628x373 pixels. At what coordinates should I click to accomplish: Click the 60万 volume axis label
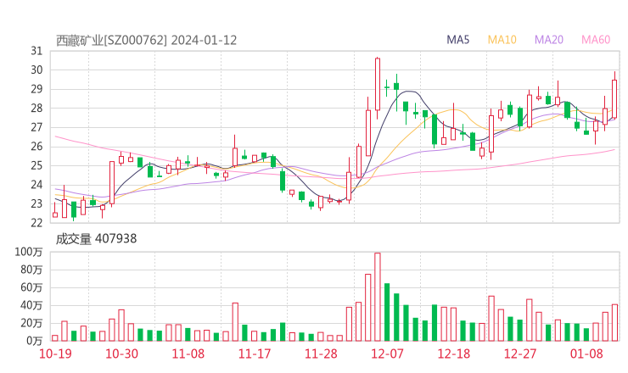31,287
